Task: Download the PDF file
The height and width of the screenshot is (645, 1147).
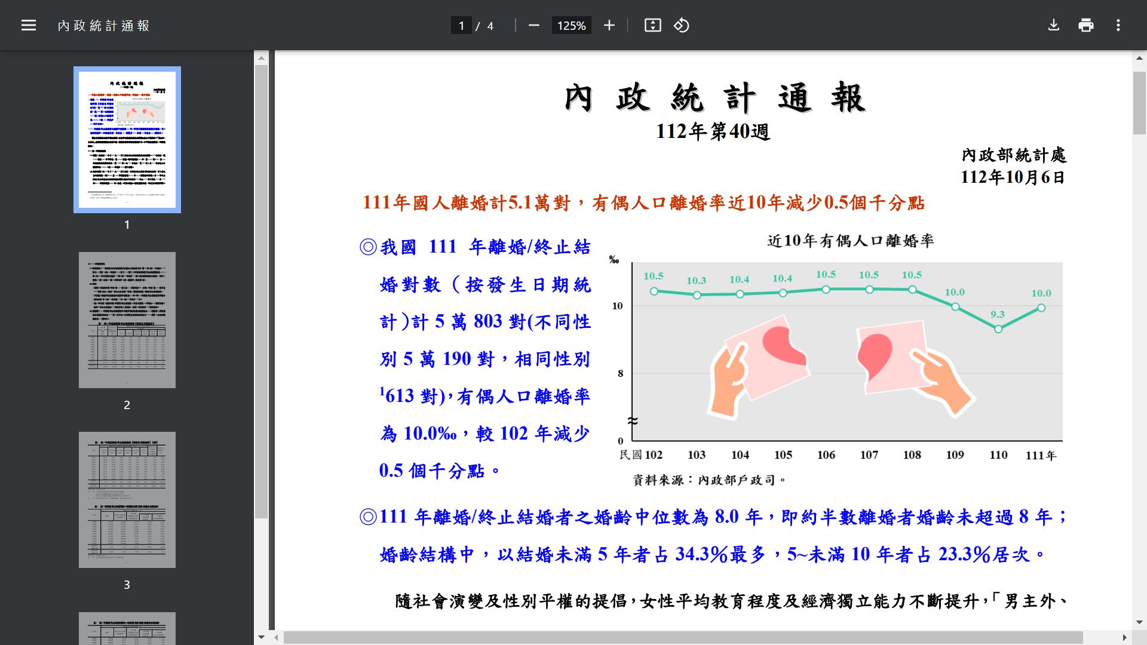Action: coord(1054,25)
